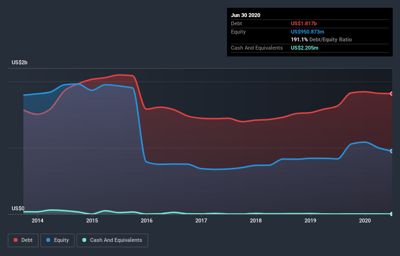This screenshot has height=256, width=400.
Task: Click the 2016 axis label
Action: point(147,220)
